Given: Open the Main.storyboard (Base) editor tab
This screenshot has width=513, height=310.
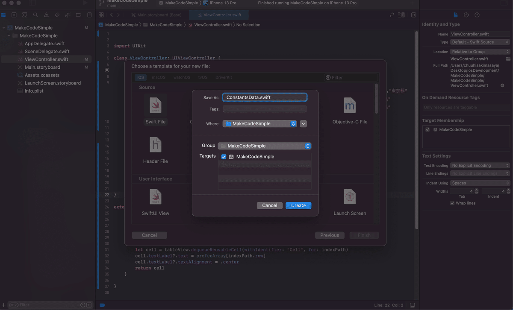Looking at the screenshot, I should pos(156,15).
